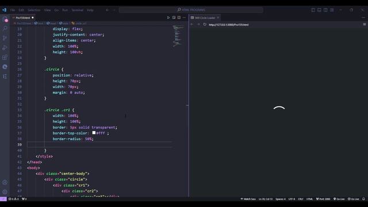Image resolution: width=368 pixels, height=207 pixels.
Task: Select the Wifi Circle Loader preview tab
Action: click(205, 18)
